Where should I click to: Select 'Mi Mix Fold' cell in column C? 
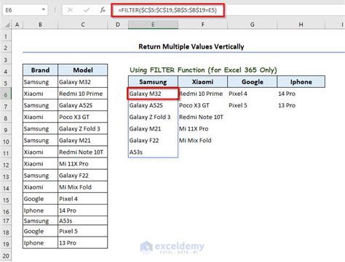[x=83, y=187]
